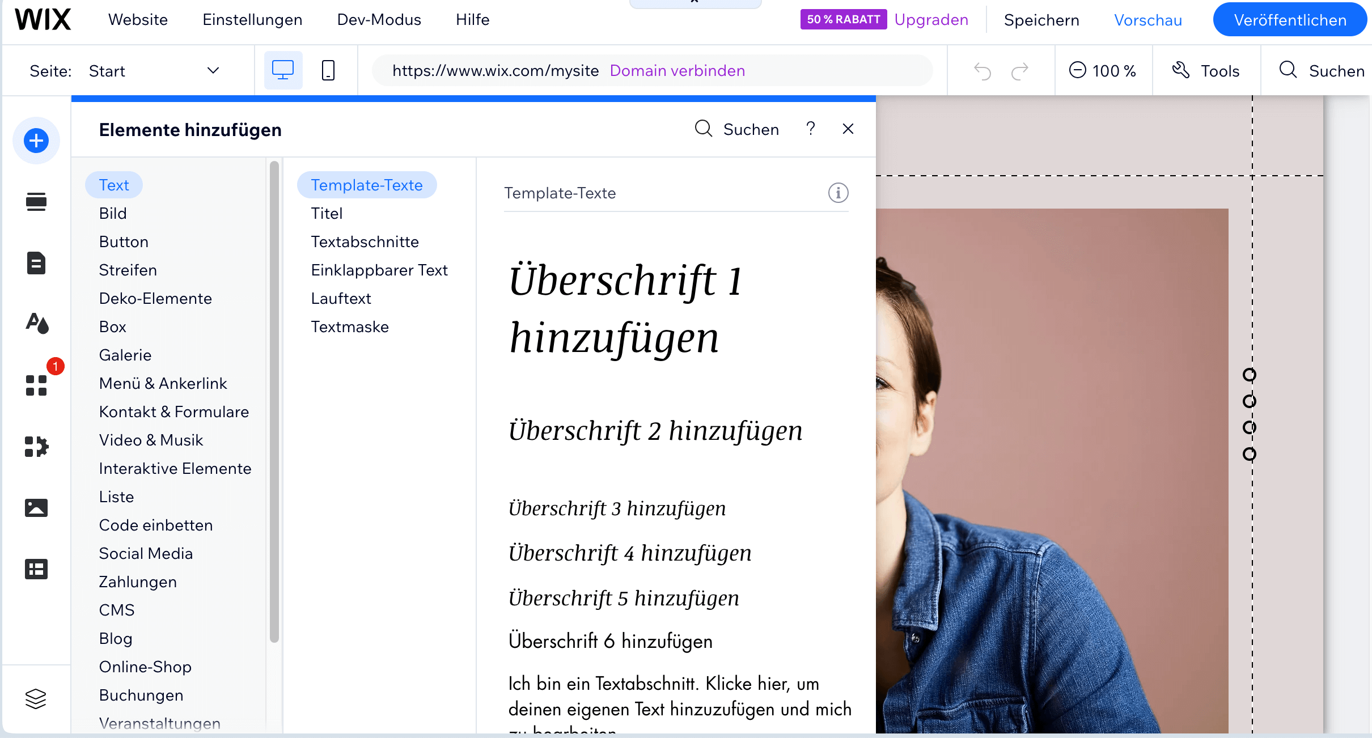Select the Kontakt & Formulare category
This screenshot has width=1372, height=738.
[x=174, y=412]
